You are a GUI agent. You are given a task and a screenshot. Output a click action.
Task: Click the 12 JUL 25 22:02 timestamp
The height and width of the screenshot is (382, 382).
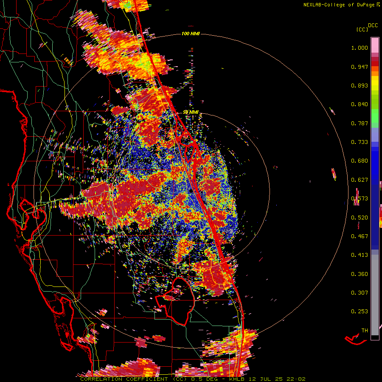pos(277,379)
